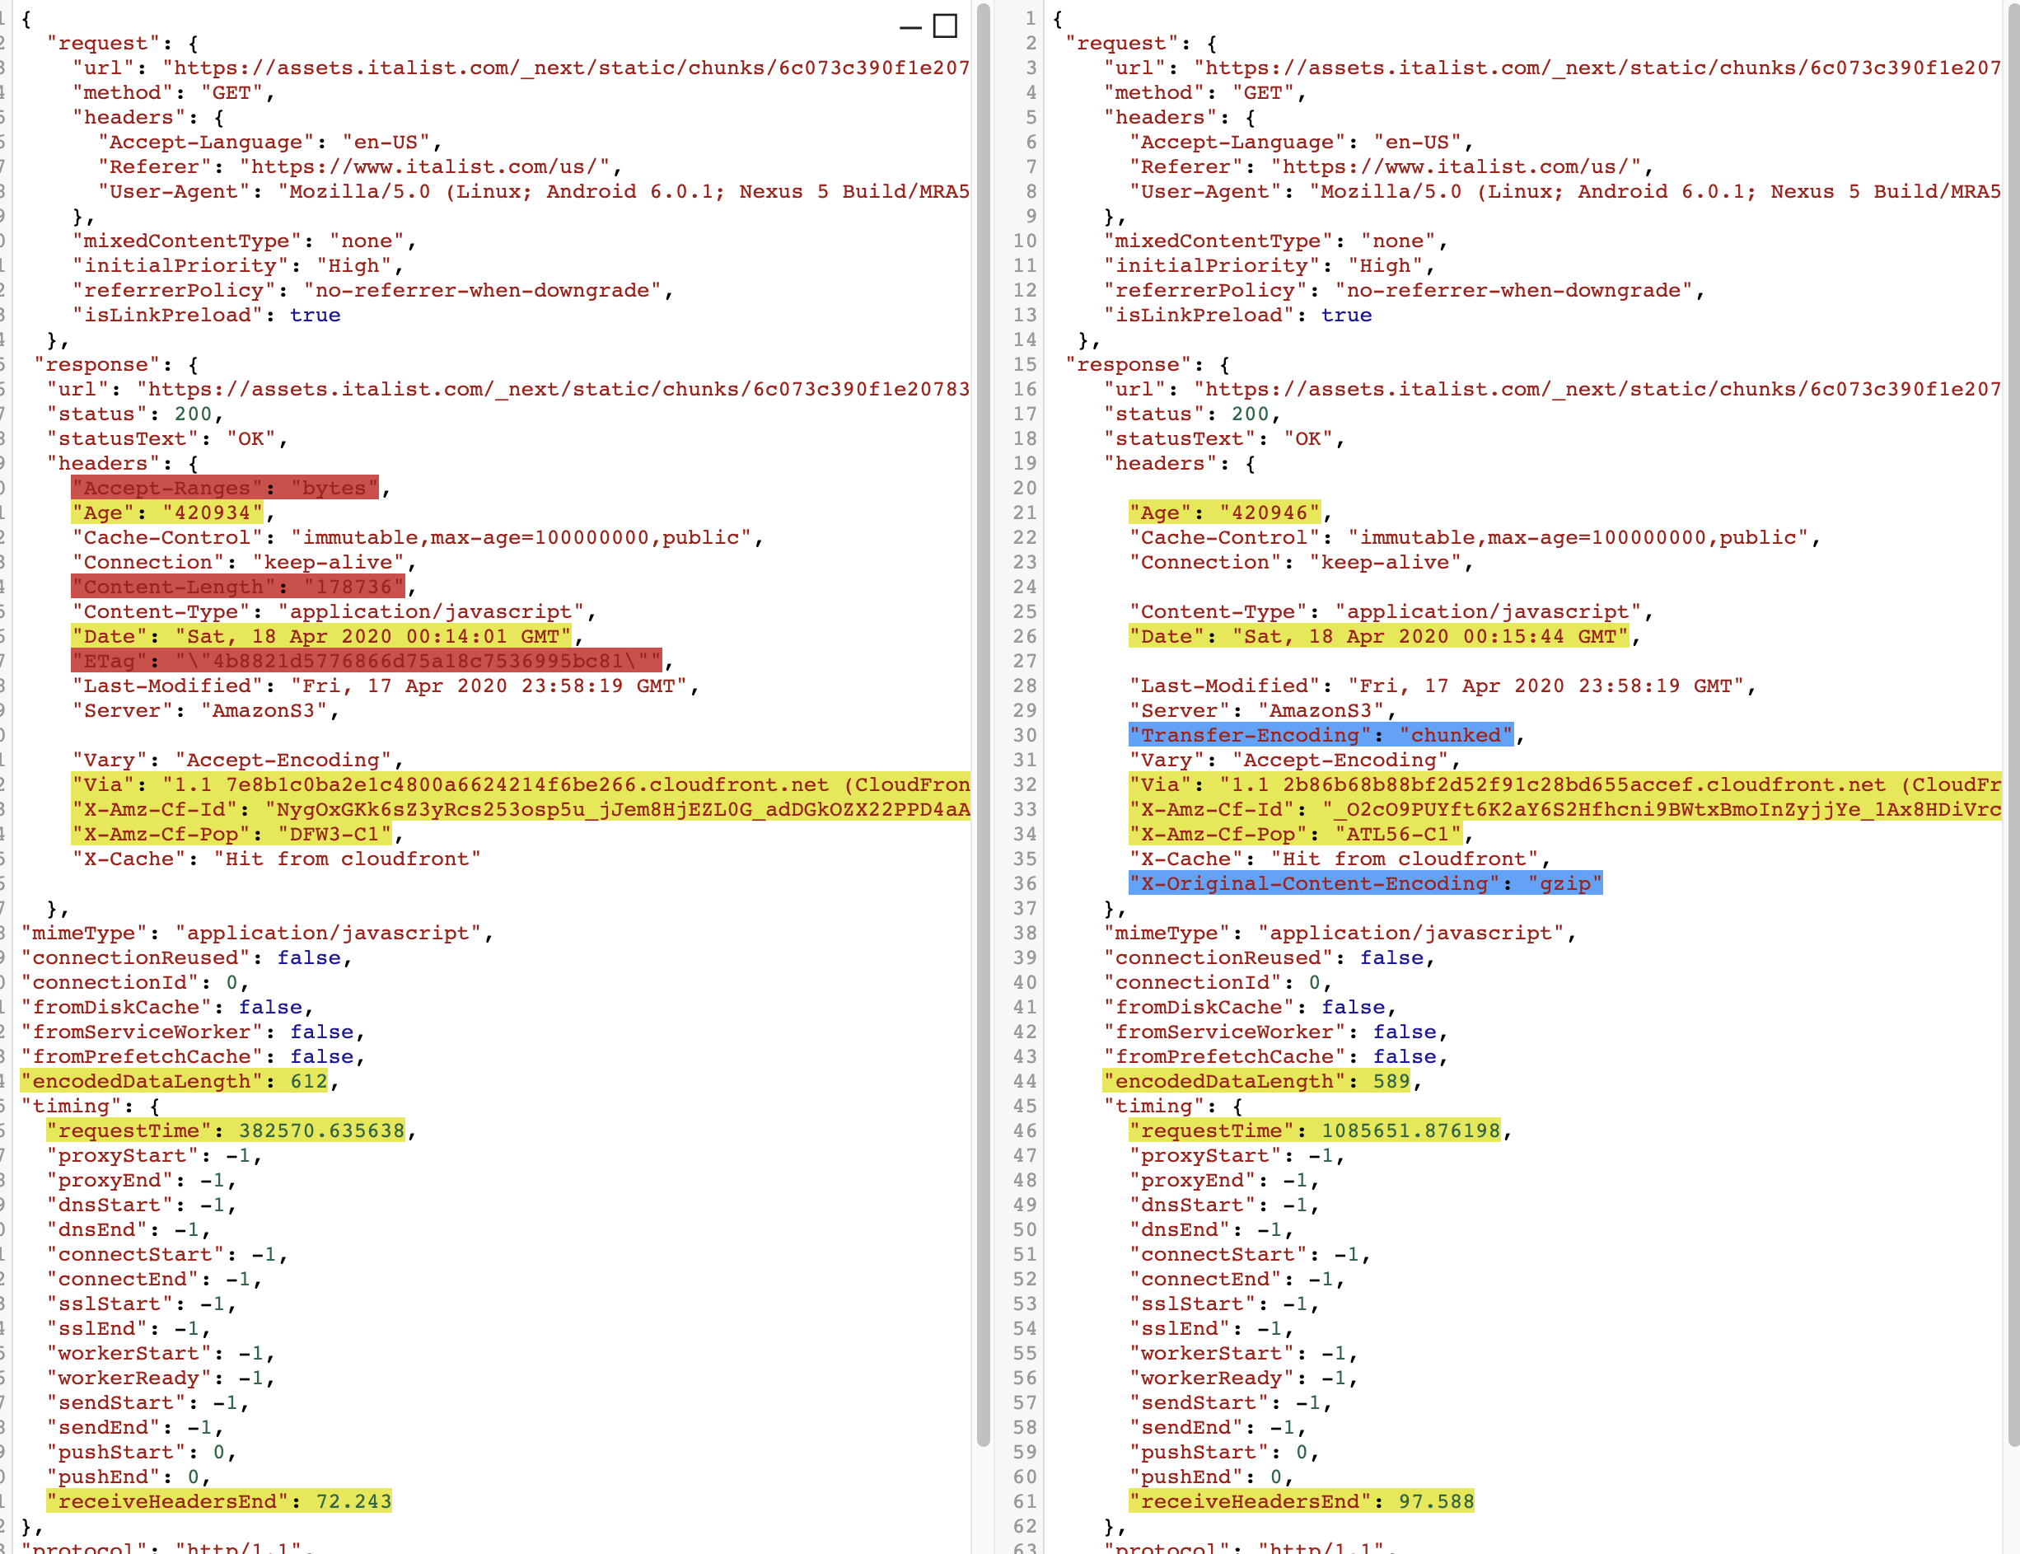Click "X-Amz-Cf-Pop": "ATL56-C1" on right
Viewport: 2020px width, 1554px height.
tap(1295, 833)
